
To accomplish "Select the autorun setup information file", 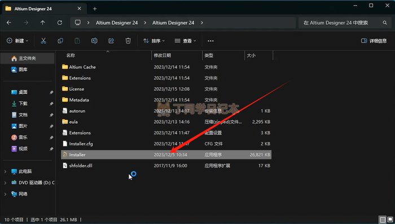I will (x=77, y=111).
